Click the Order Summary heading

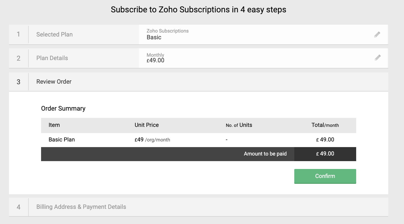(63, 109)
